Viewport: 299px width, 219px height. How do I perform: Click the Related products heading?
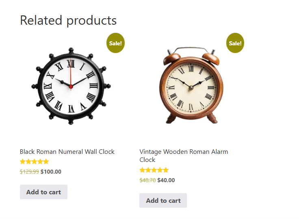click(68, 20)
